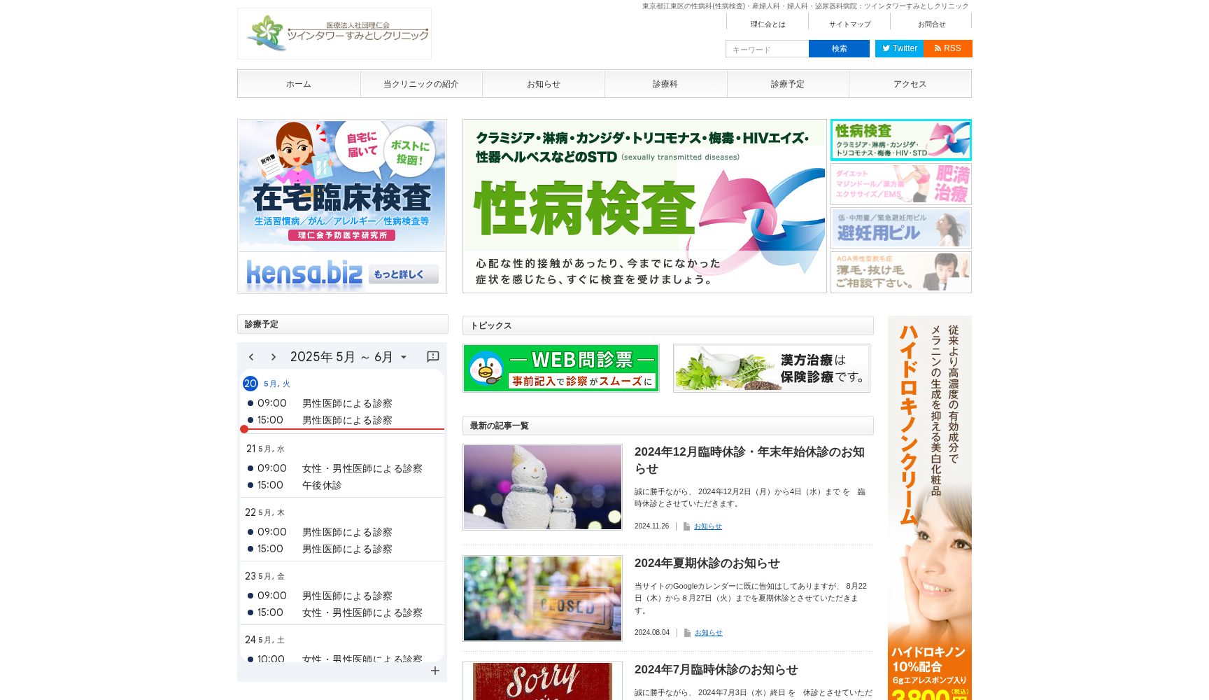Click the snowman thumbnail of the December notice
This screenshot has height=700, width=1209.
tap(542, 486)
